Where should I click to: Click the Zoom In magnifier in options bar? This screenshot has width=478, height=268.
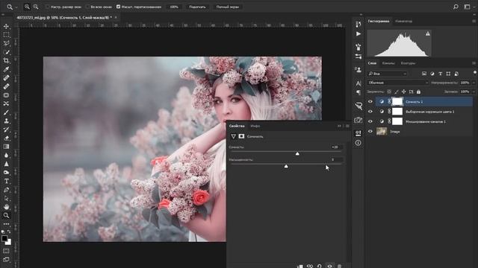[x=27, y=7]
